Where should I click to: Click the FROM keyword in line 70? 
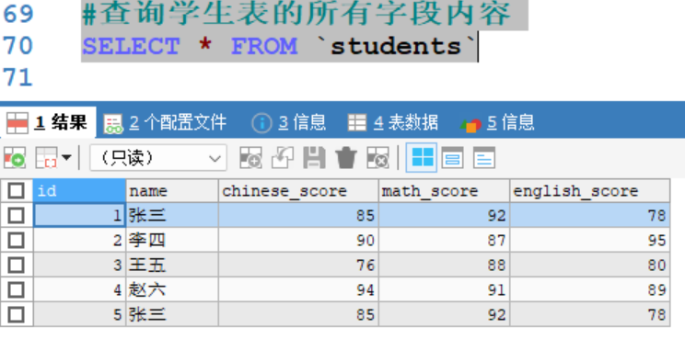[264, 46]
